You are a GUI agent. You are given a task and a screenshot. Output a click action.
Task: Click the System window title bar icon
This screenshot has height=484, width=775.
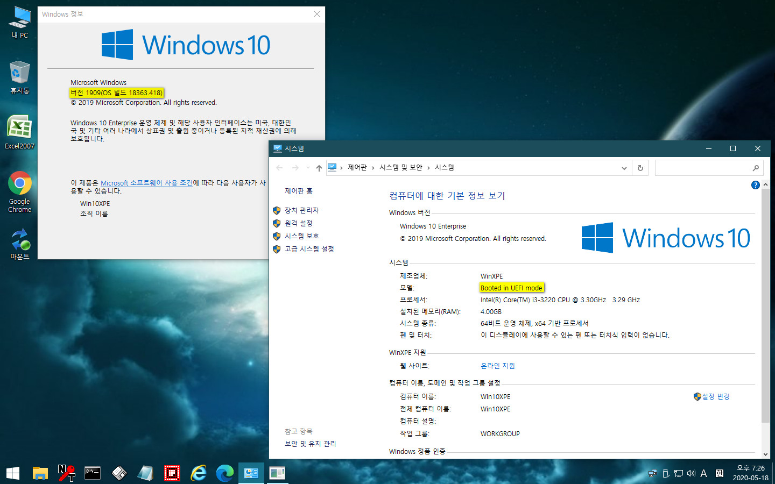pyautogui.click(x=278, y=148)
